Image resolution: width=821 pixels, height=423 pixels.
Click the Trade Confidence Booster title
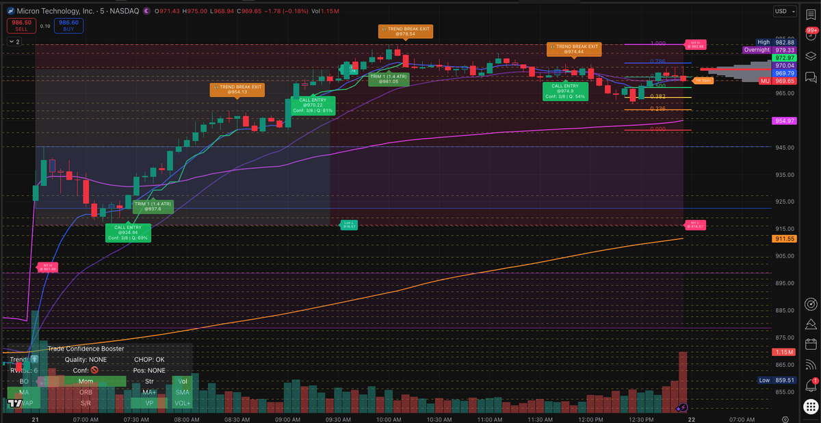pyautogui.click(x=86, y=349)
